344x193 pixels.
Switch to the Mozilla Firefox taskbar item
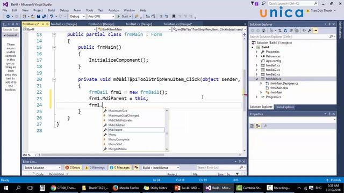(x=126, y=188)
